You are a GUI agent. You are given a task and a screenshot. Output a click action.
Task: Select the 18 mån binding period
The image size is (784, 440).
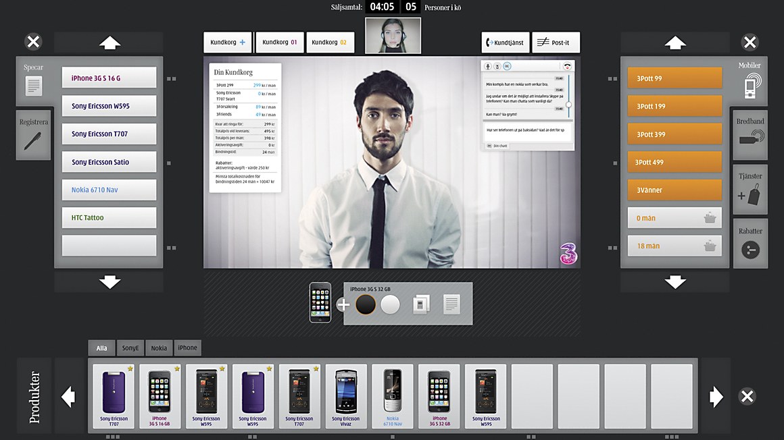tap(675, 246)
